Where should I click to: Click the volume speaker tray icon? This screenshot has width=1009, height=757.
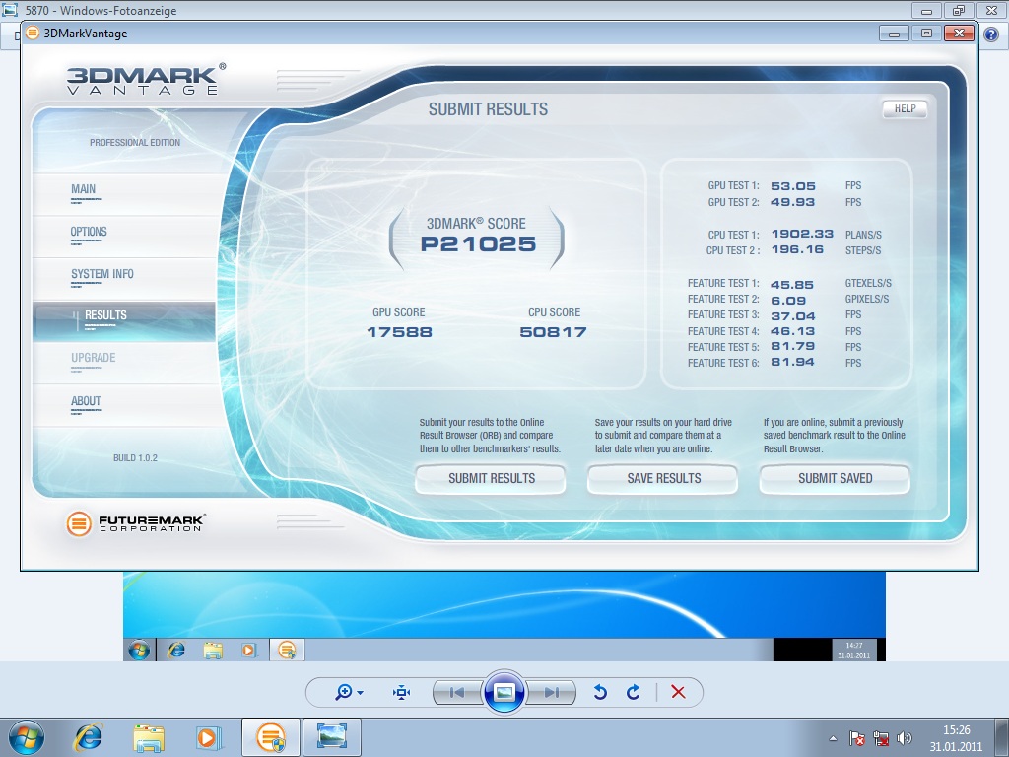[905, 738]
